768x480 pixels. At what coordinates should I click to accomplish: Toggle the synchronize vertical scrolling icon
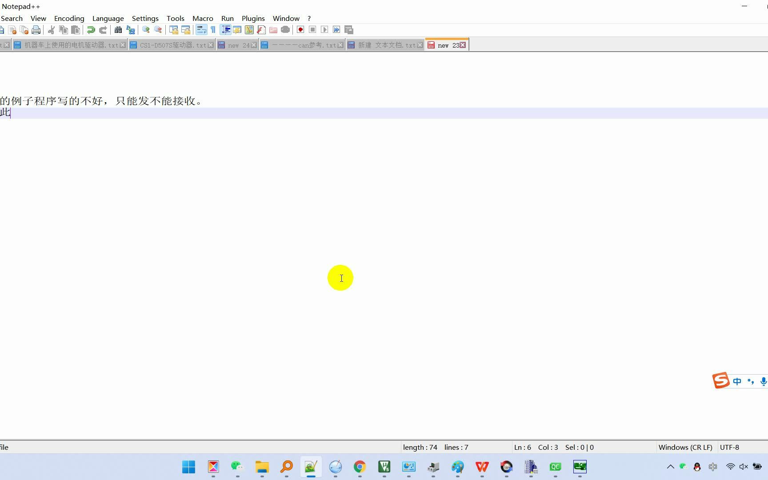coord(174,29)
